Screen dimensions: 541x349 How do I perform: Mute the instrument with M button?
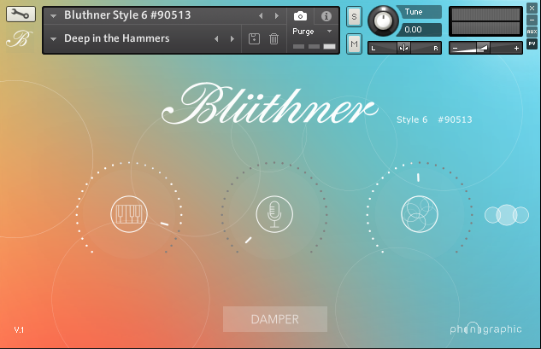coord(354,44)
